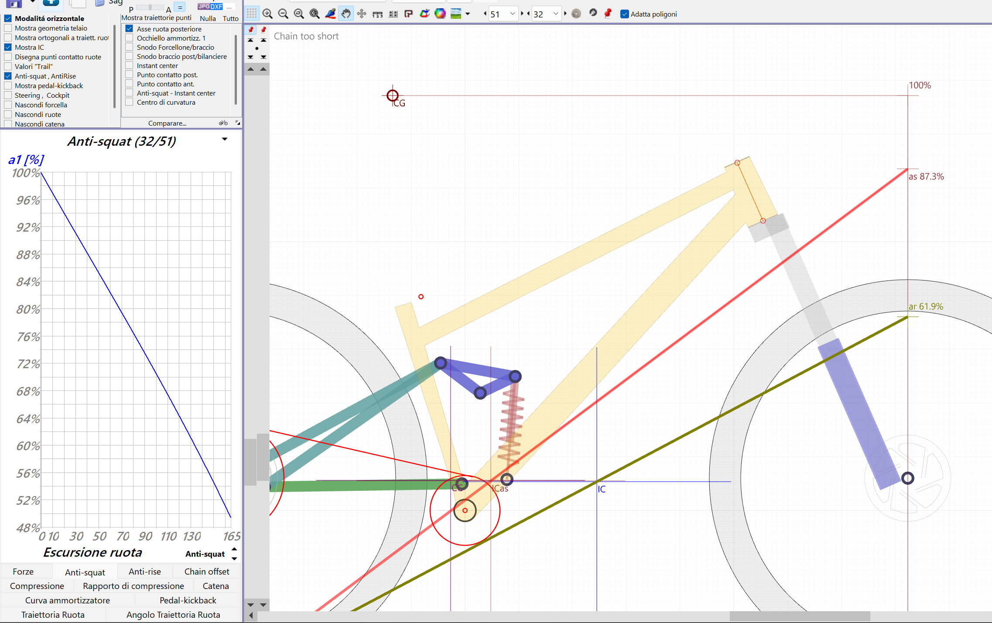Enable Nascondi forcella checkbox

tap(8, 105)
